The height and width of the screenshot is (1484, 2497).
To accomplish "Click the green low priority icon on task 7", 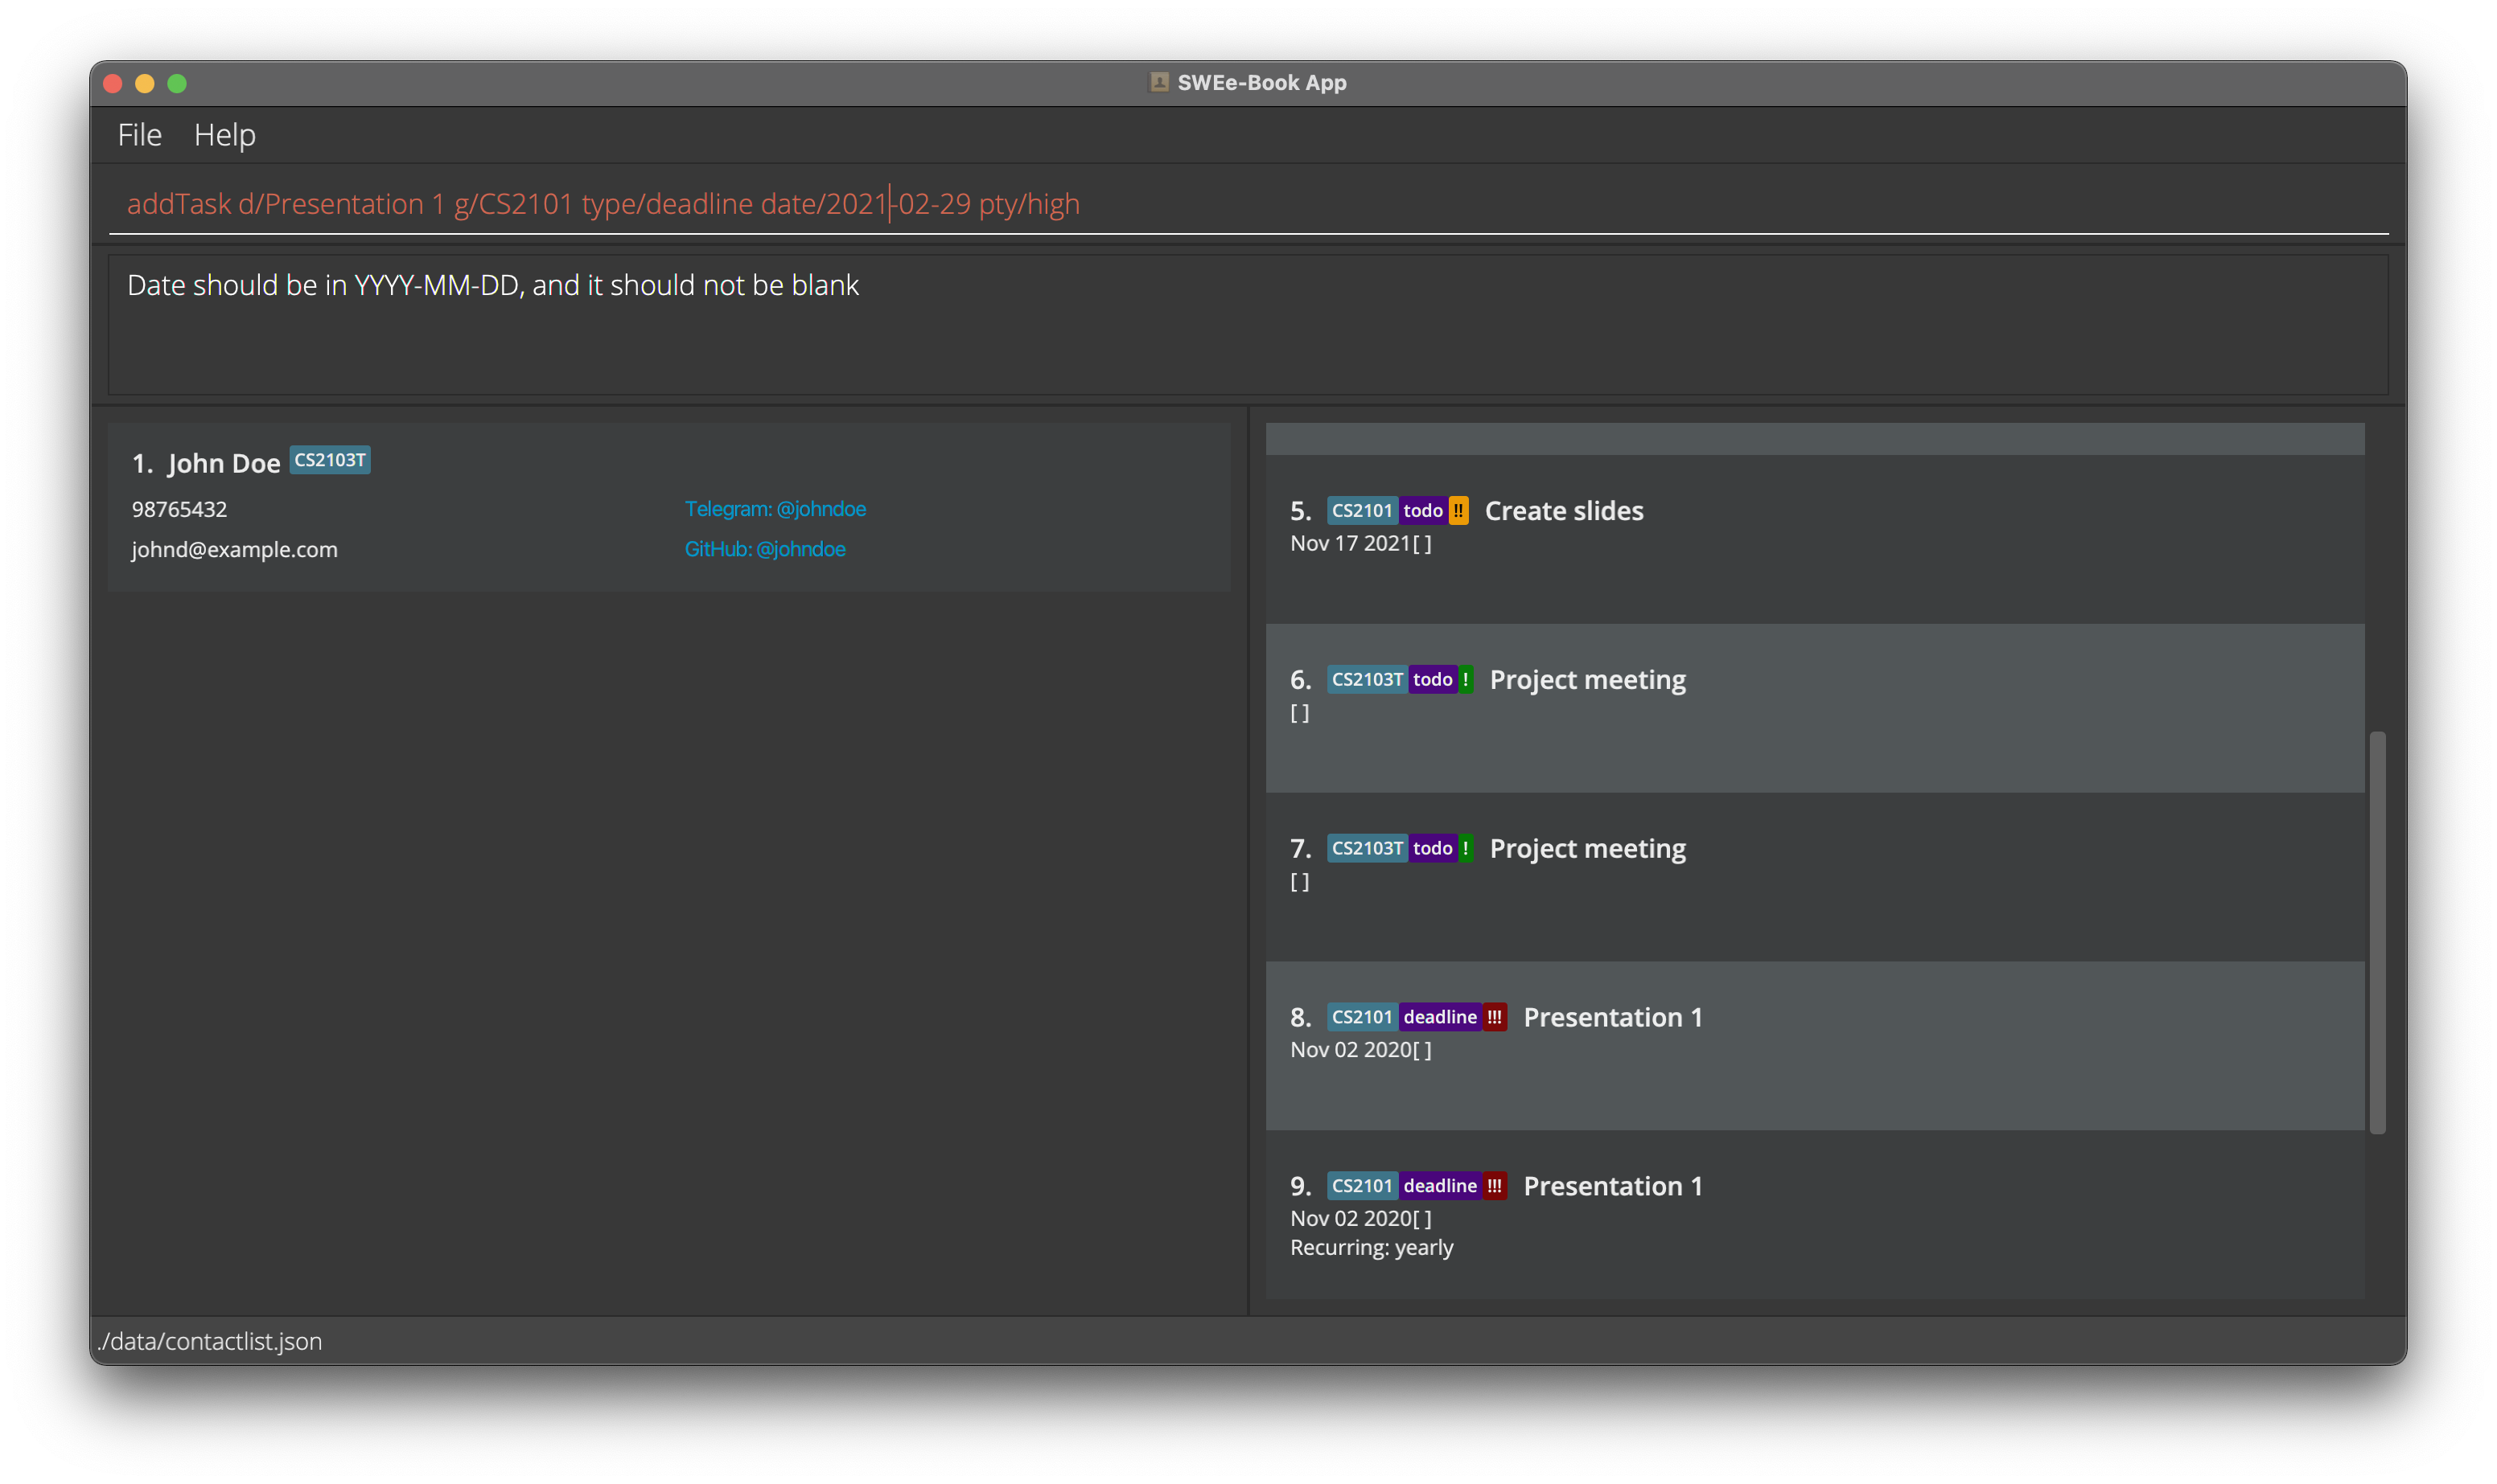I will coord(1466,849).
